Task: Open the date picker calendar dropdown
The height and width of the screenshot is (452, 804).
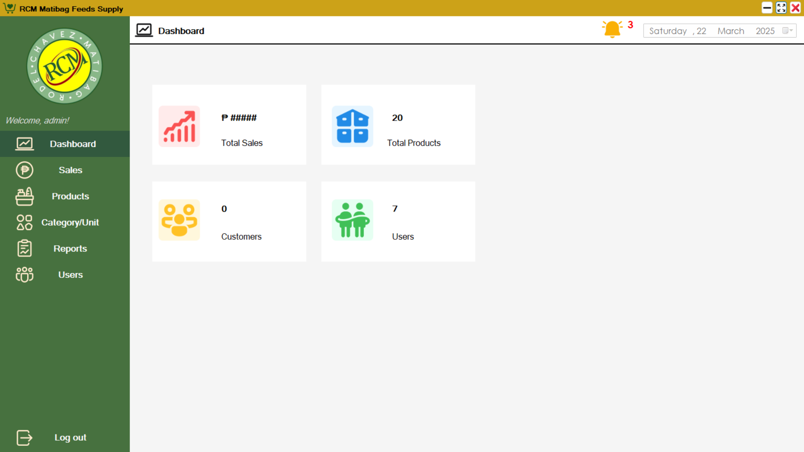Action: coord(788,31)
